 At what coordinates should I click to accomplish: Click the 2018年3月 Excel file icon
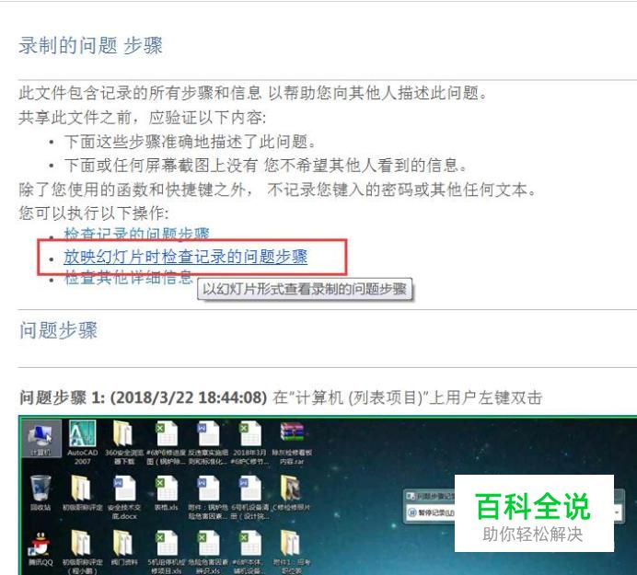pos(249,443)
